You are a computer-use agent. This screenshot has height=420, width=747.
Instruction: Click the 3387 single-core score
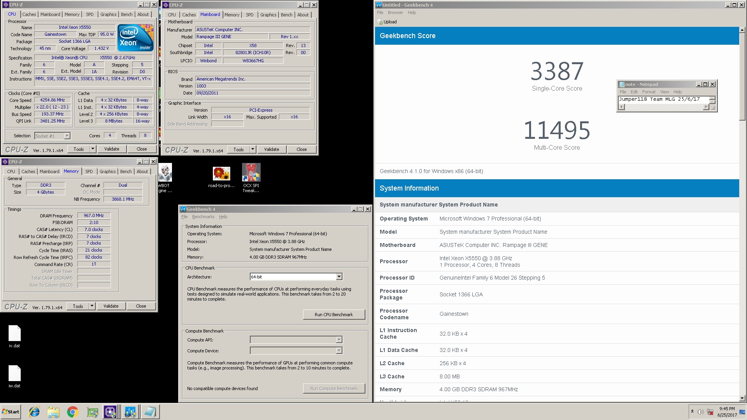557,71
